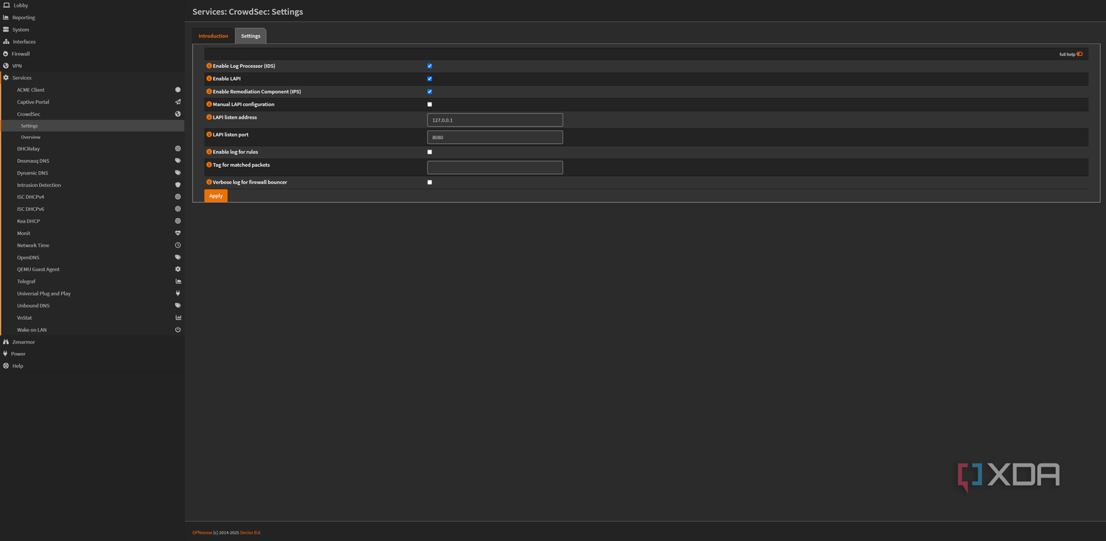
Task: Open Intrusion Detection service menu
Action: pos(92,185)
